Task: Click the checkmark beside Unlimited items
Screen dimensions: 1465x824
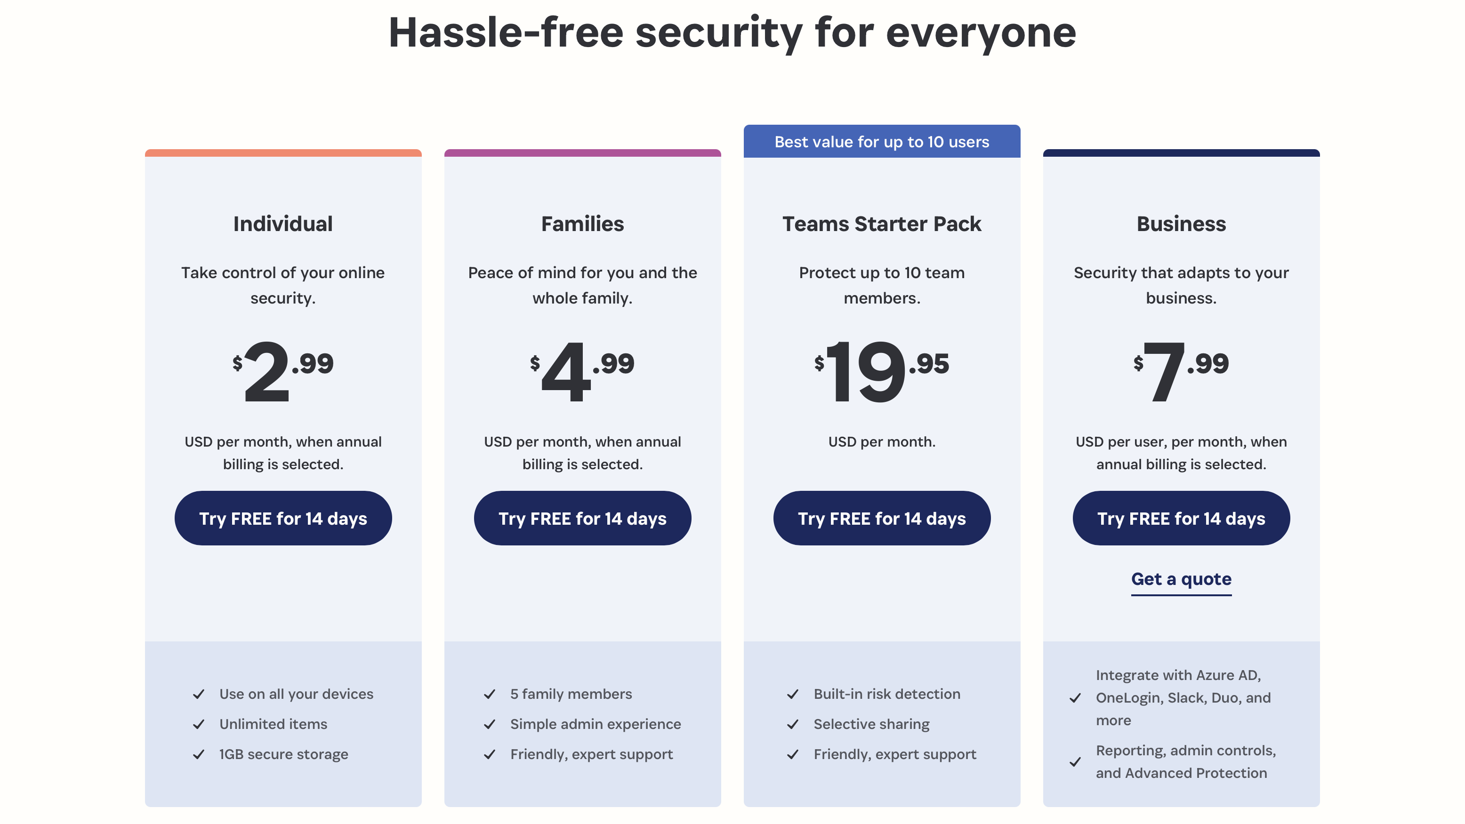Action: pyautogui.click(x=199, y=724)
